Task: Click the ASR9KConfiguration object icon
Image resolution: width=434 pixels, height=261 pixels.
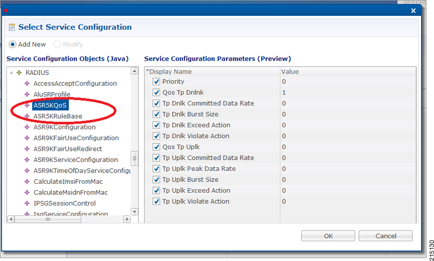Action: tap(27, 127)
